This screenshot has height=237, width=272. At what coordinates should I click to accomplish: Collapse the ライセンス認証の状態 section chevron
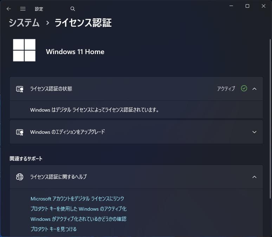point(254,89)
